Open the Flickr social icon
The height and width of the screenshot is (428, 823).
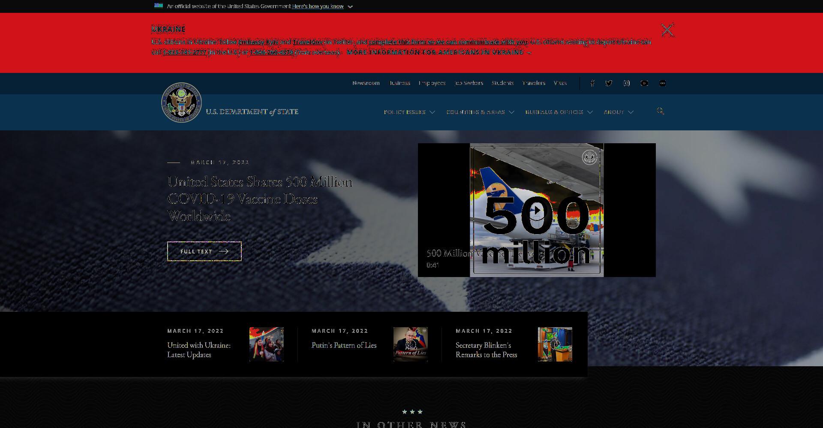(x=662, y=83)
